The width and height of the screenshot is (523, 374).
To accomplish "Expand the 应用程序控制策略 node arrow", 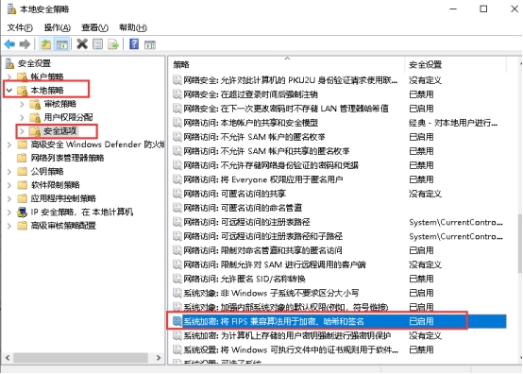I will (9, 198).
